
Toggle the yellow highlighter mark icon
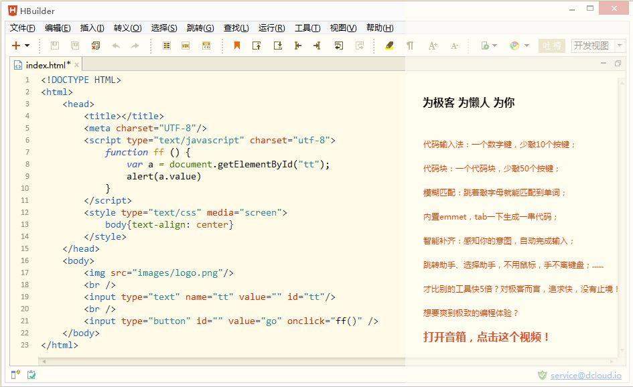(389, 46)
